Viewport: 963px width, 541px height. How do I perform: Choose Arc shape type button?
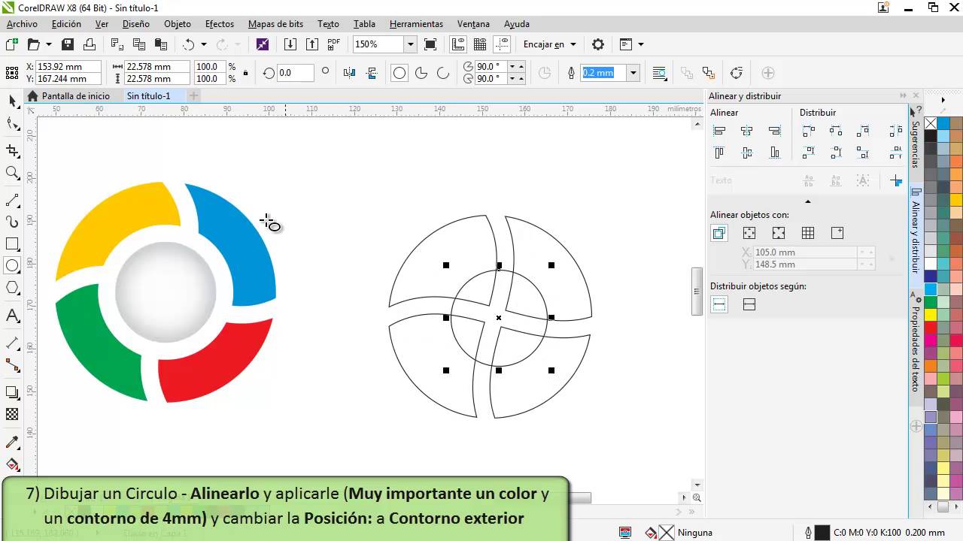click(443, 73)
